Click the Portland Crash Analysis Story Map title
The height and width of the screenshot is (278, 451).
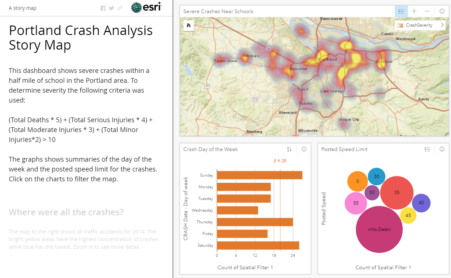click(81, 38)
